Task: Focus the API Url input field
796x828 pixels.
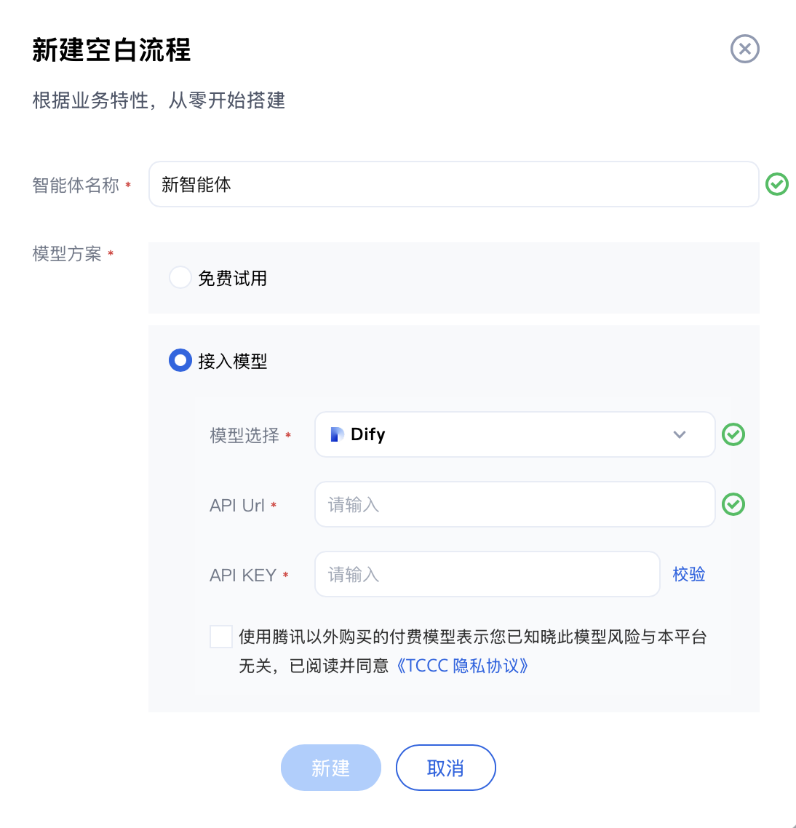Action: point(514,504)
